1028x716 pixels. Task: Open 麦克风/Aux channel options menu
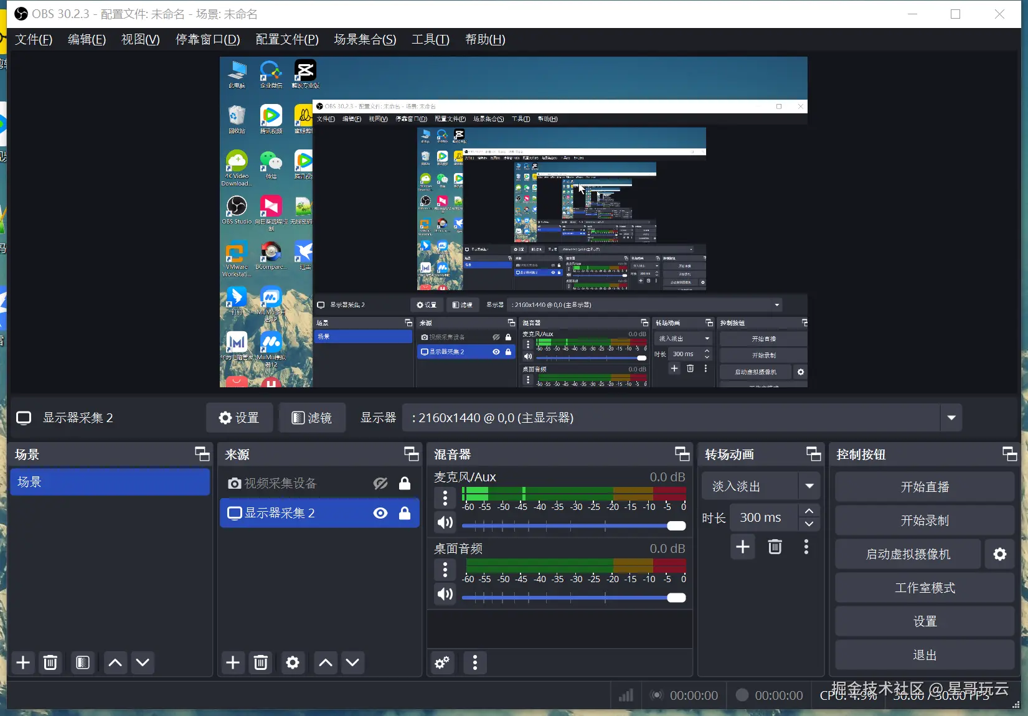coord(445,498)
